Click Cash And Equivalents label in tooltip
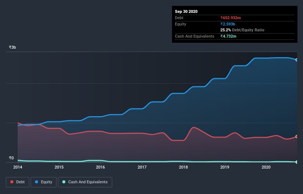303x194 pixels. 194,36
